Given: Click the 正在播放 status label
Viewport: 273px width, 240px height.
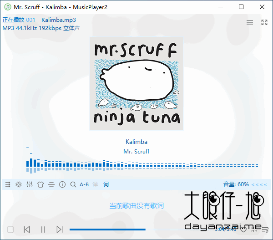Looking at the screenshot, I should click(13, 20).
